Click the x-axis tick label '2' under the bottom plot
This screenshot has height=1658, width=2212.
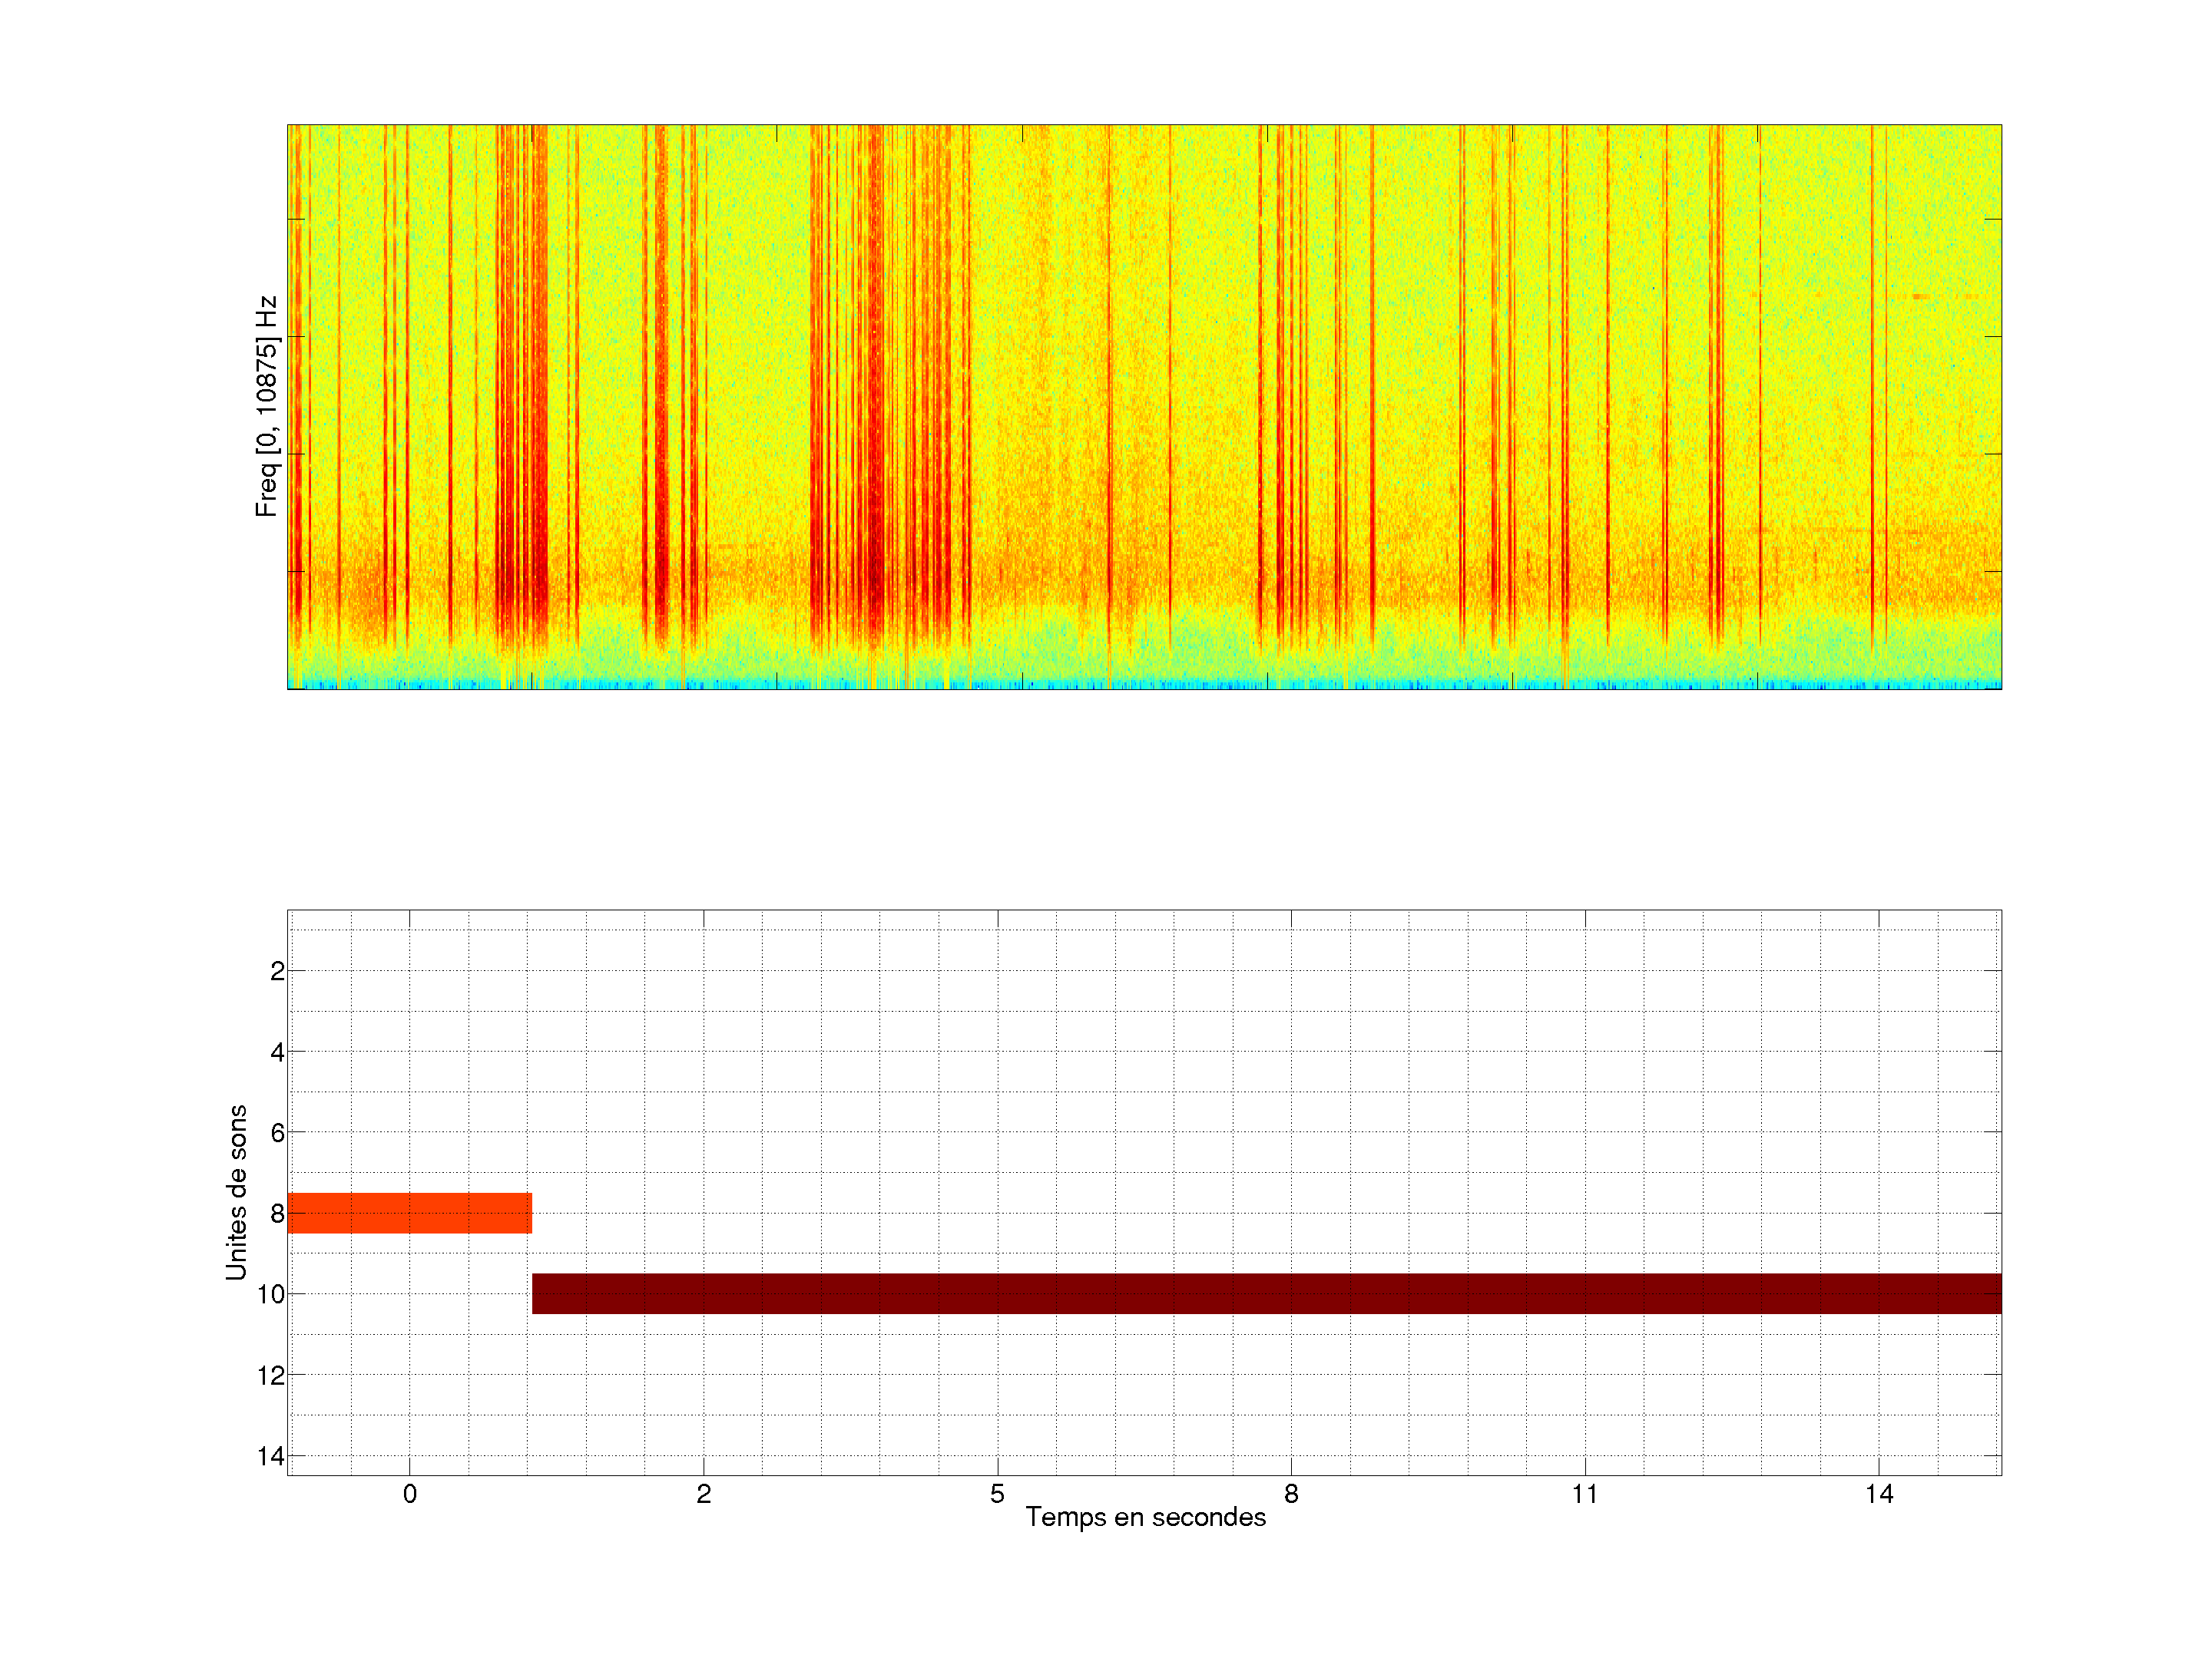pyautogui.click(x=703, y=1494)
